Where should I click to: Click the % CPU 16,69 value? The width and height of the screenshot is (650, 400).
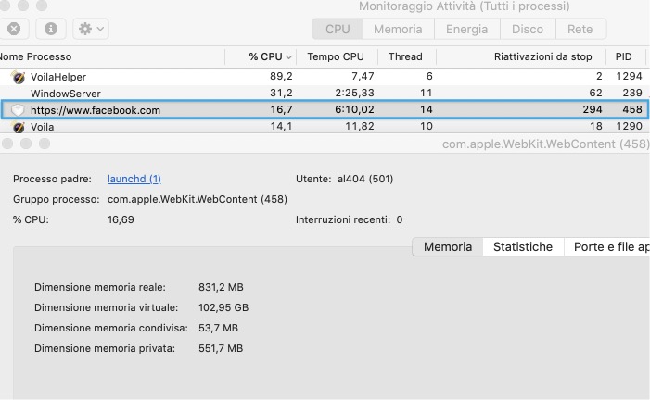coord(121,219)
